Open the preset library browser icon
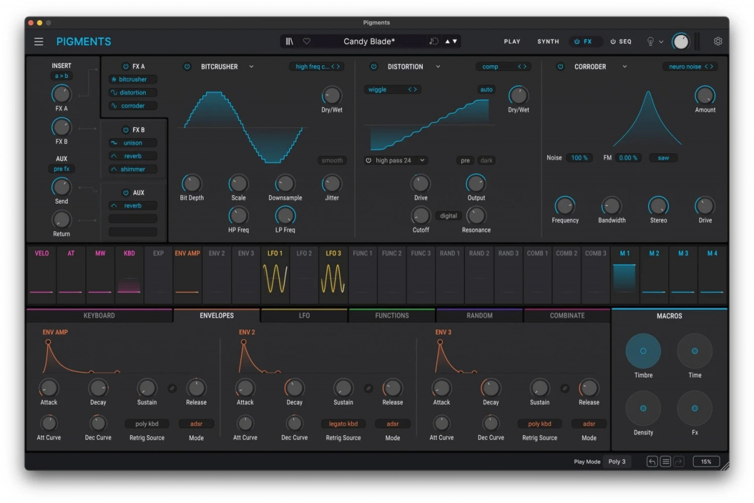 click(x=288, y=41)
